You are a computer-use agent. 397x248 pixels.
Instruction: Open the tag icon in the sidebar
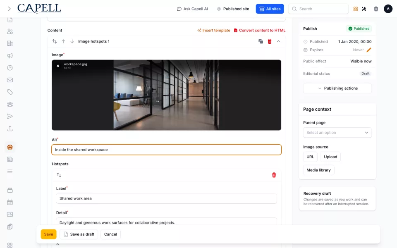tap(10, 92)
